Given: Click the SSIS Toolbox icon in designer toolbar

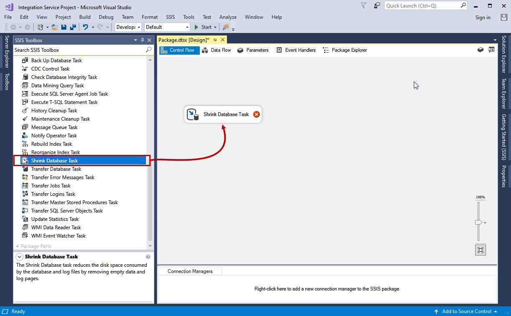Looking at the screenshot, I should (x=491, y=50).
